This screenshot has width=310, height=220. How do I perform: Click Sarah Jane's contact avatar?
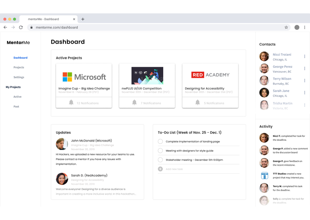[264, 93]
